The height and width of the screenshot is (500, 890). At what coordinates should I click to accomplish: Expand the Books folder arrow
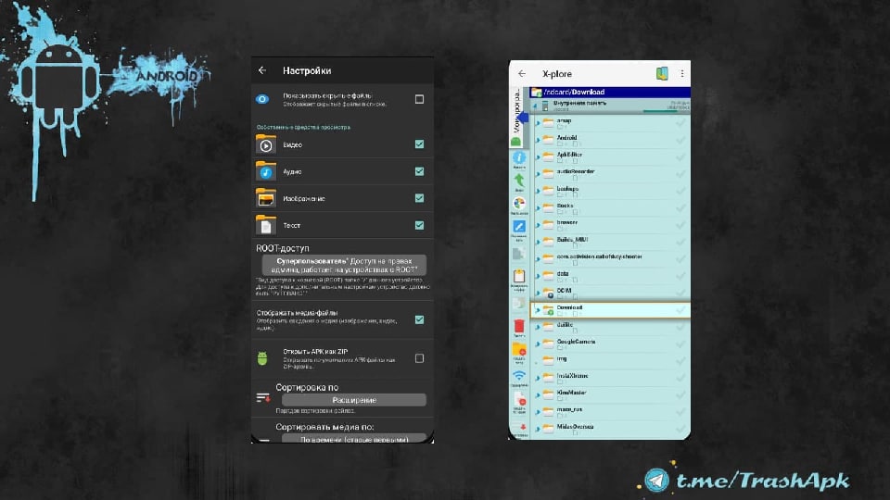[x=538, y=208]
